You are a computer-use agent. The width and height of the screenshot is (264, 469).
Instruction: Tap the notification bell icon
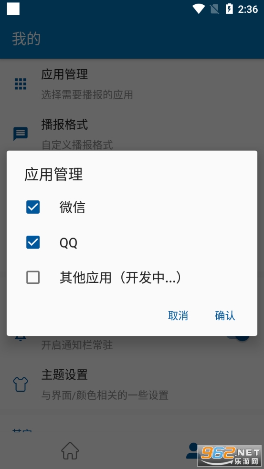pyautogui.click(x=21, y=337)
